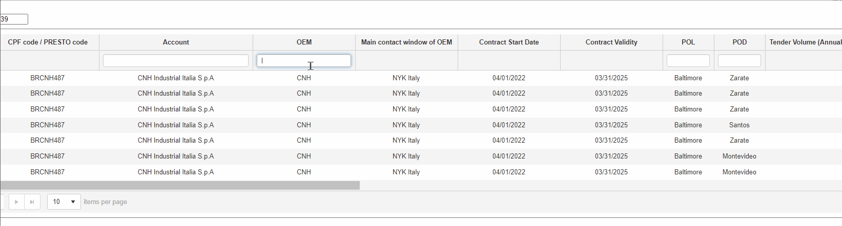Activate the POD filter input
This screenshot has height=226, width=842.
739,61
